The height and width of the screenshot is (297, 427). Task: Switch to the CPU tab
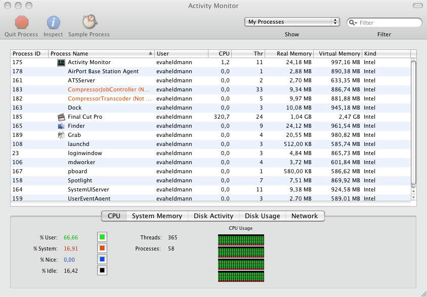pos(114,216)
